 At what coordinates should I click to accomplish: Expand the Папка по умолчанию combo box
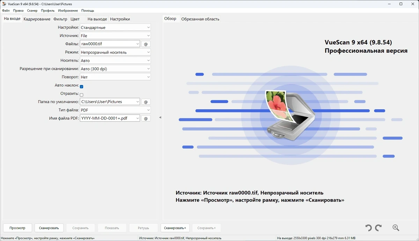tap(138, 102)
